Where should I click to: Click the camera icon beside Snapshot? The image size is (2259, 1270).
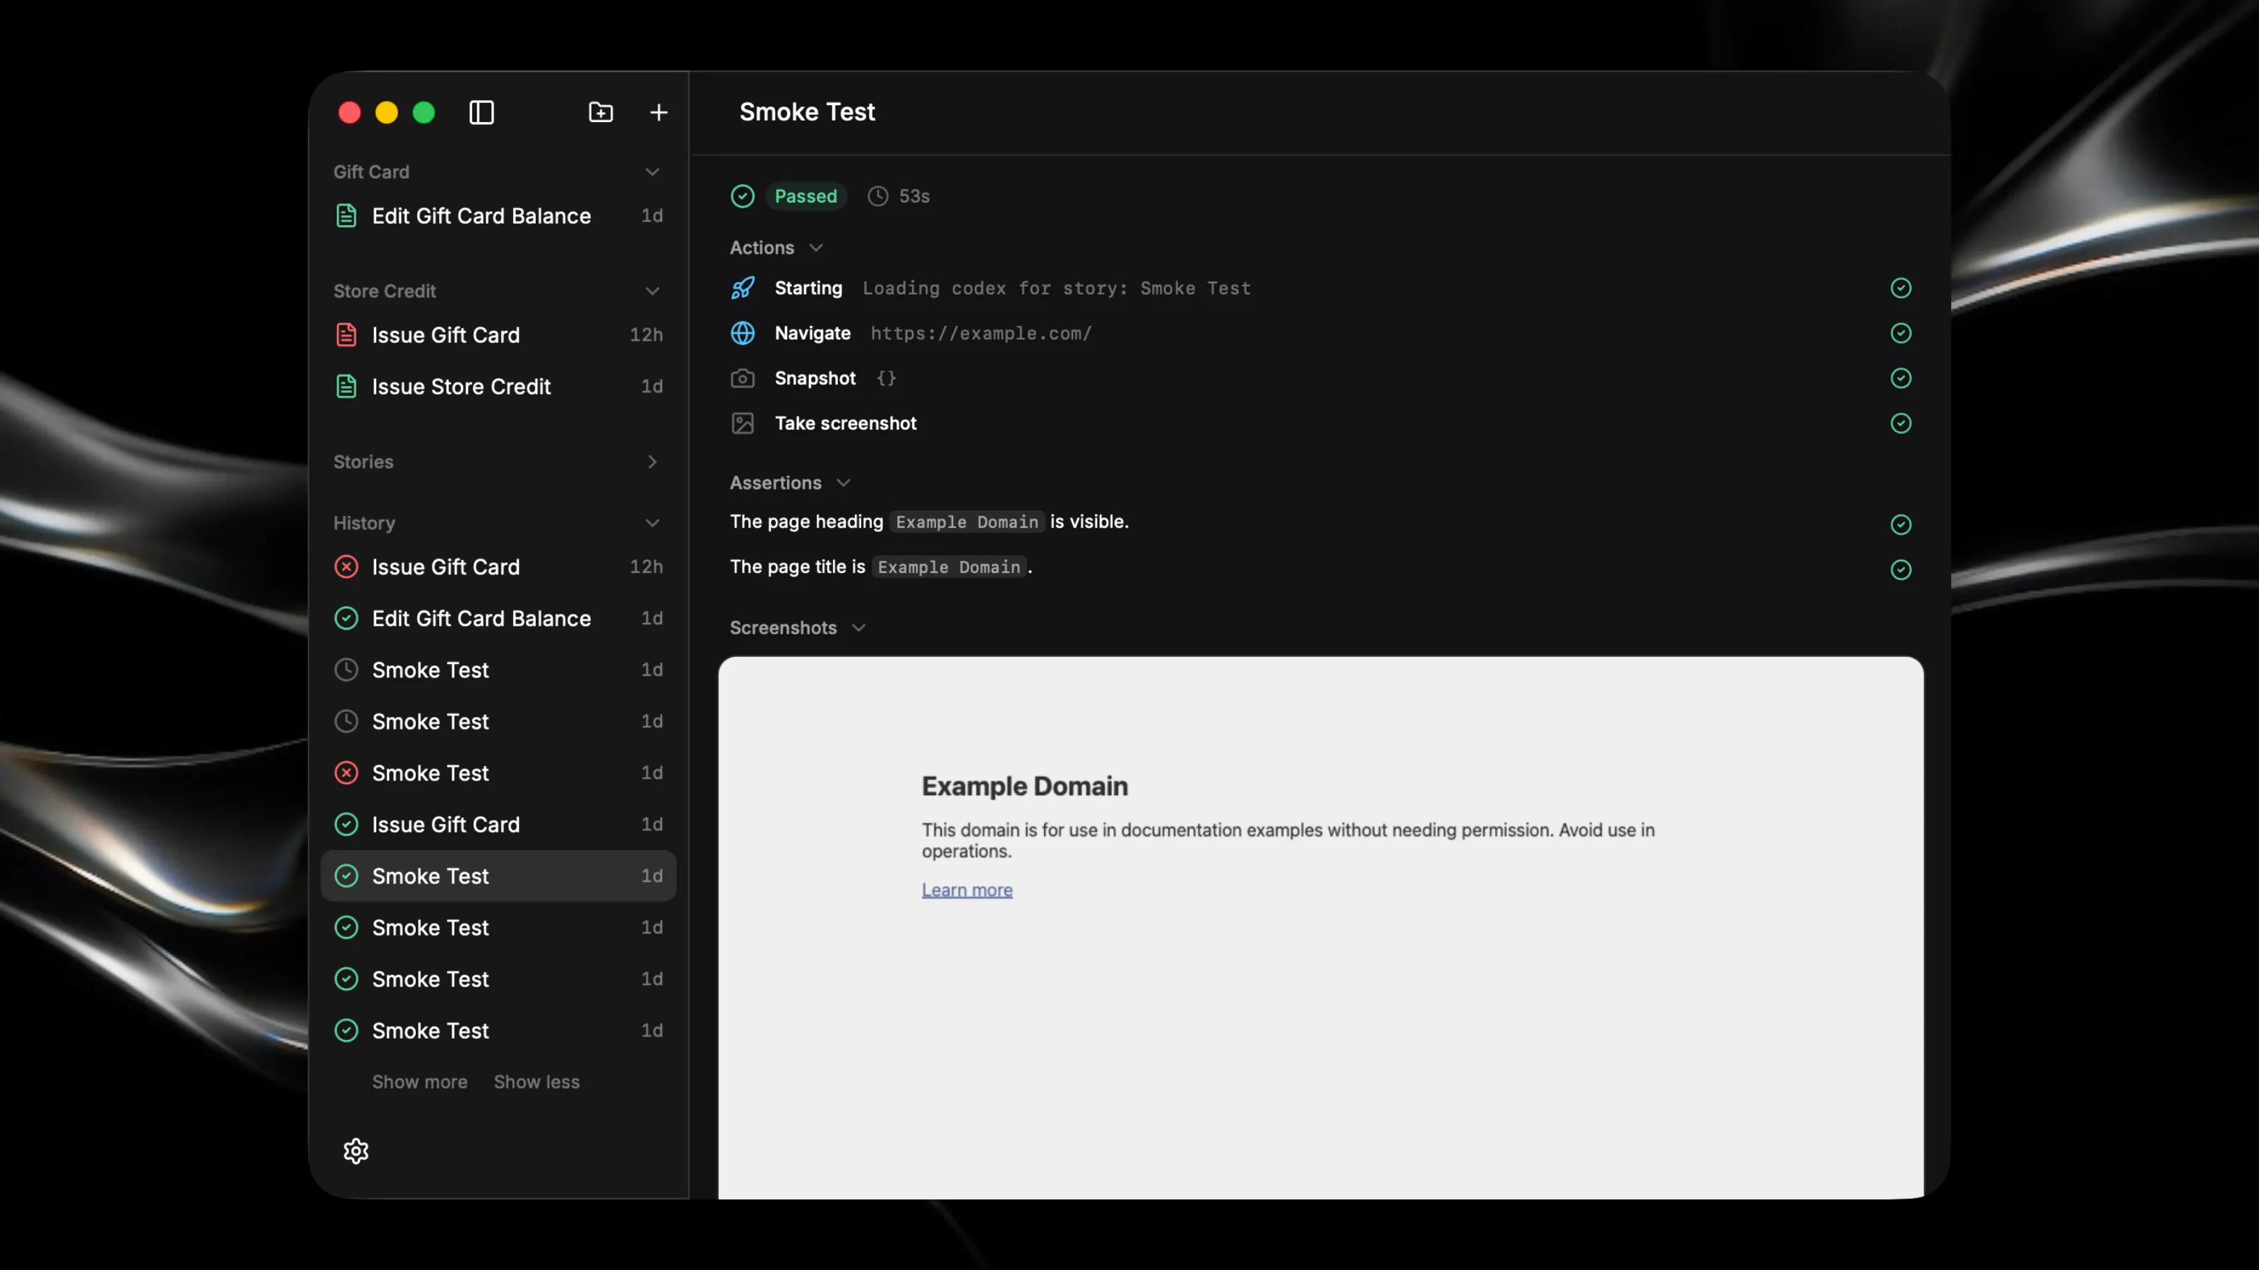point(743,379)
